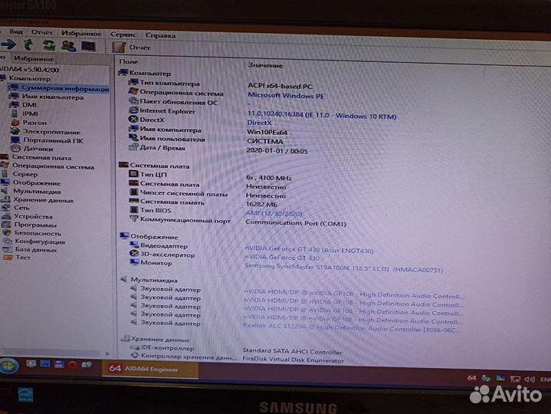The height and width of the screenshot is (414, 551).
Task: Click the Имя пользователя row
Action: [205, 140]
